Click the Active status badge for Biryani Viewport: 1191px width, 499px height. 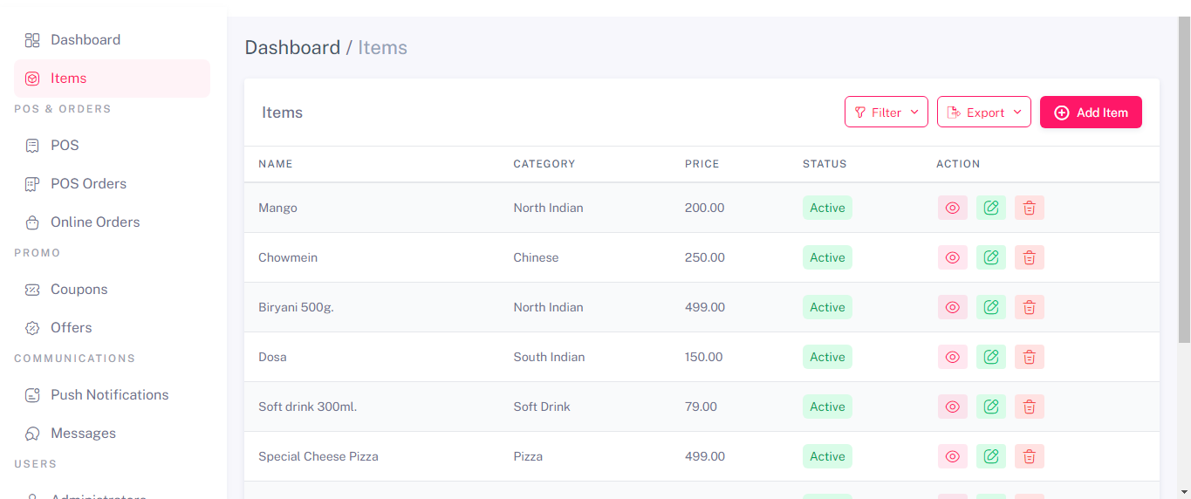coord(827,307)
